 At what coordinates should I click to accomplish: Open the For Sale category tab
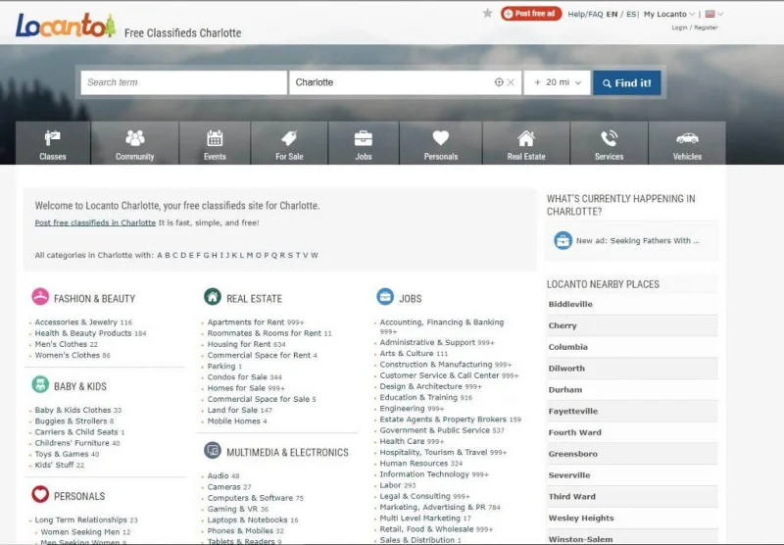(x=289, y=143)
